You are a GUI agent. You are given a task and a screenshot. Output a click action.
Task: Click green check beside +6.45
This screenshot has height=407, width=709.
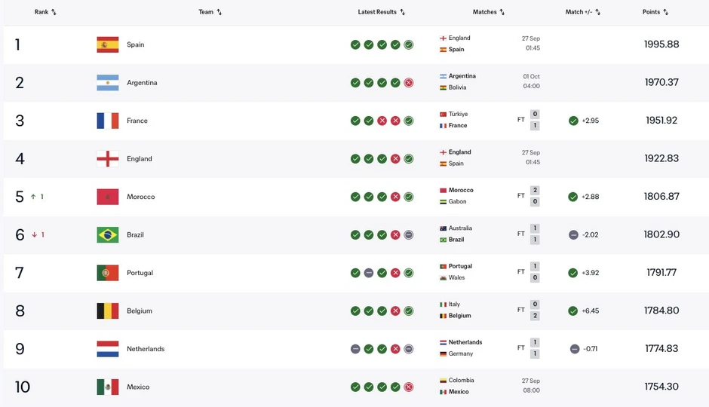573,311
